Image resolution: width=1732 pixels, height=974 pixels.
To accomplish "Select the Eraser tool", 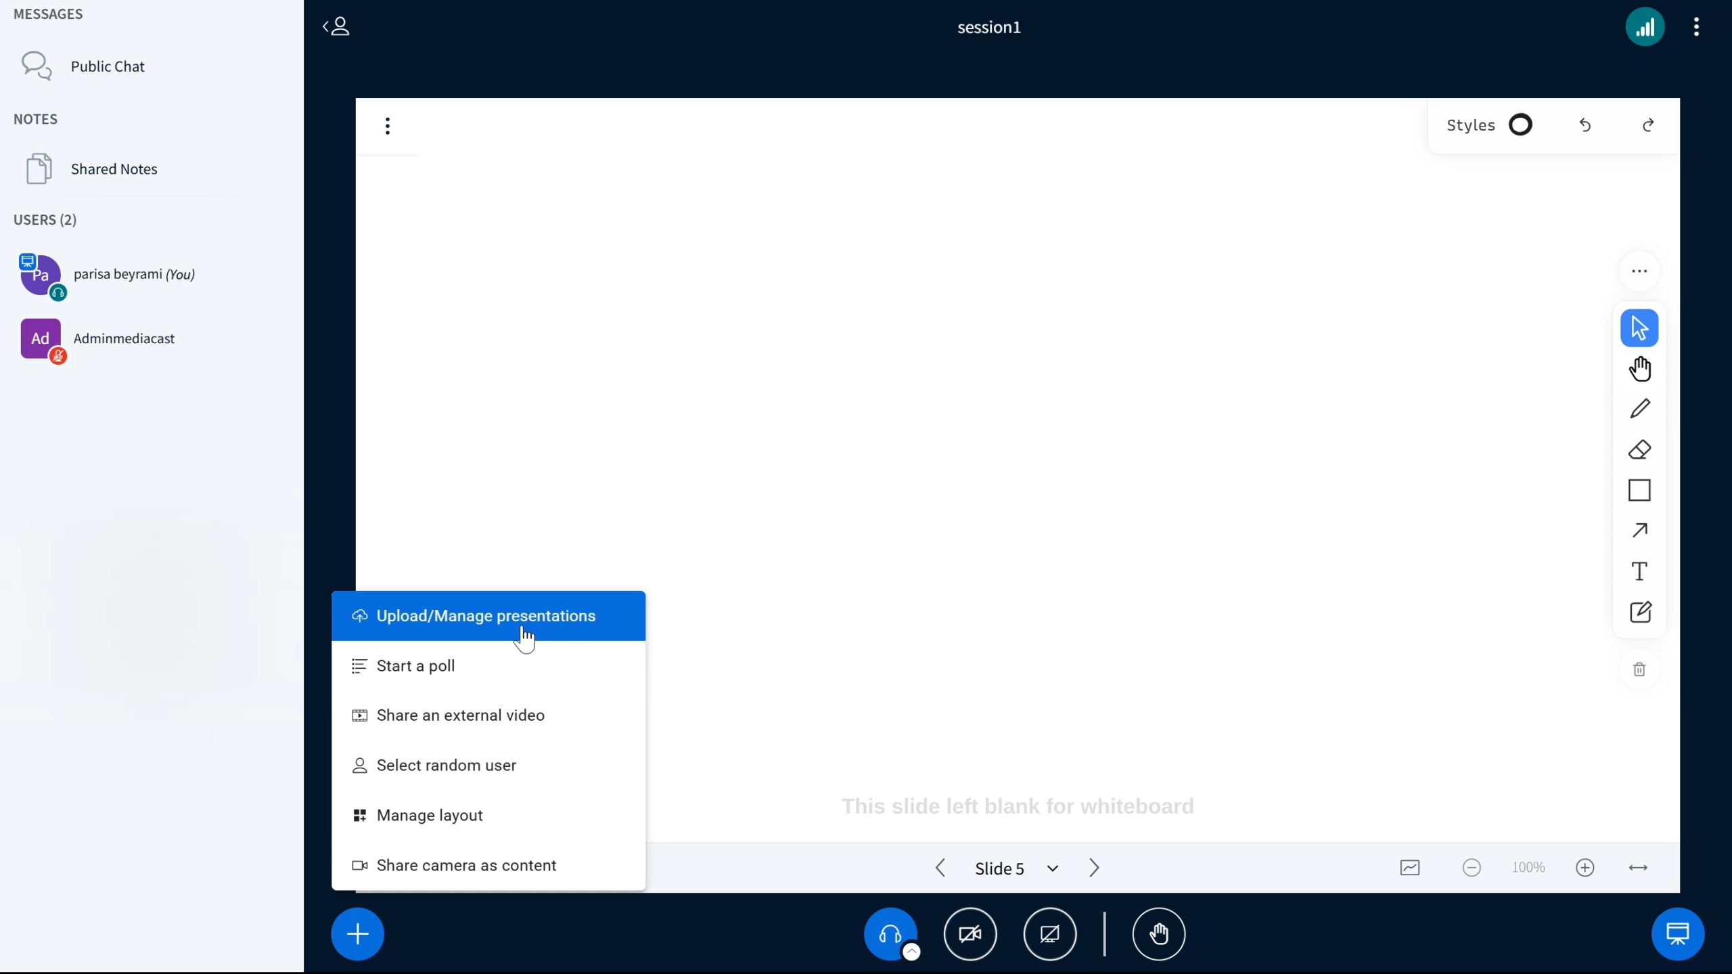I will 1639,449.
